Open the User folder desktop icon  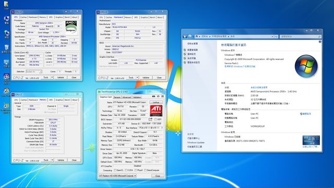6,5
